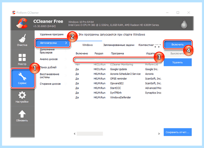
Task: Open the Удаление программ menu entry
Action: pyautogui.click(x=52, y=34)
